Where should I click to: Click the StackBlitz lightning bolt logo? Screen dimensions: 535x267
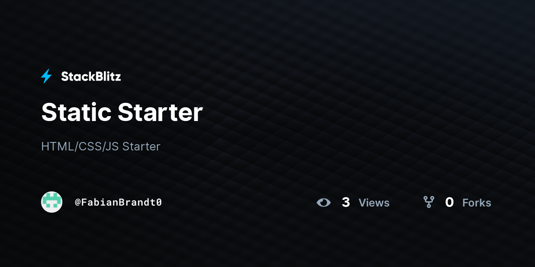coord(46,77)
